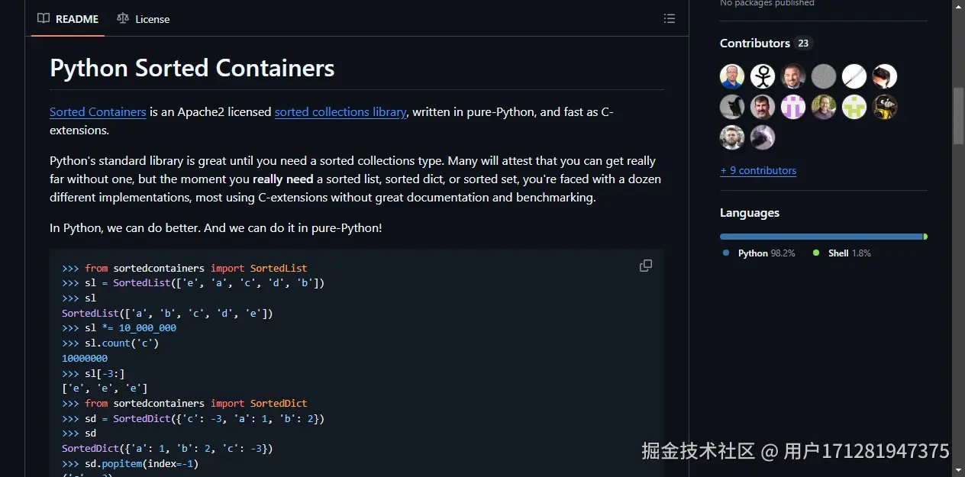Open the README tab

(68, 19)
